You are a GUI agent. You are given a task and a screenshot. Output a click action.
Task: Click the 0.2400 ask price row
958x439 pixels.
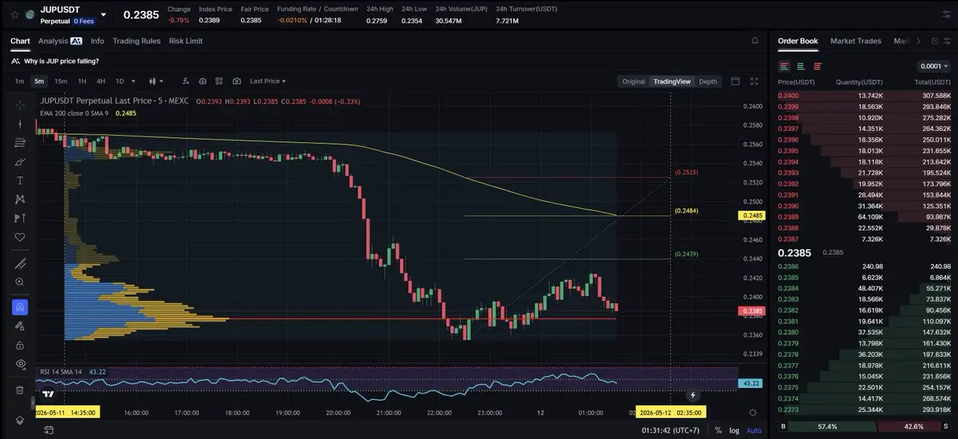864,96
